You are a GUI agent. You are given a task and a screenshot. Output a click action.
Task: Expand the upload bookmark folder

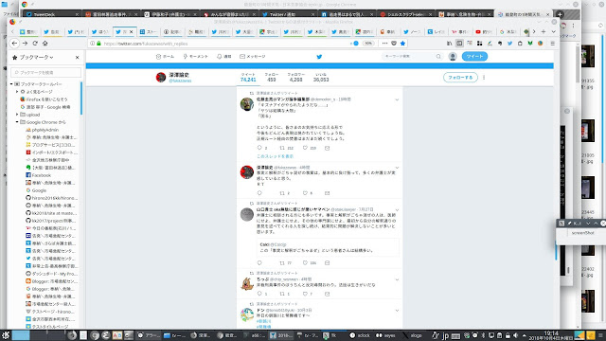(x=17, y=115)
